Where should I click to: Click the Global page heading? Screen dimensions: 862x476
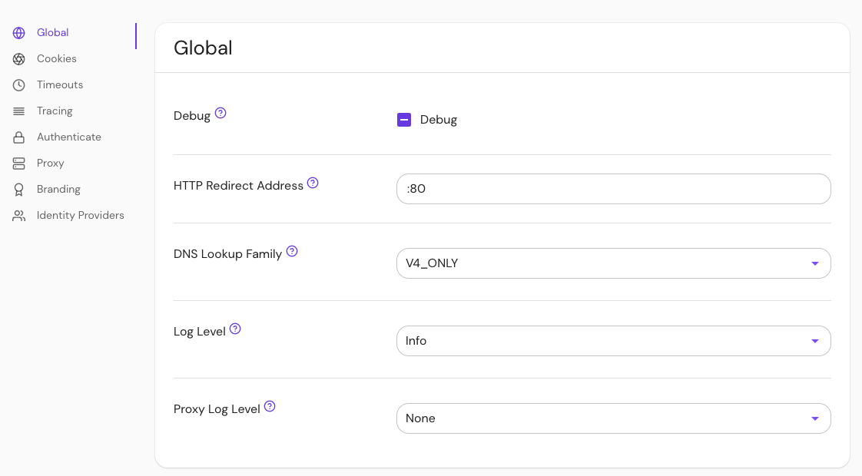click(x=203, y=48)
